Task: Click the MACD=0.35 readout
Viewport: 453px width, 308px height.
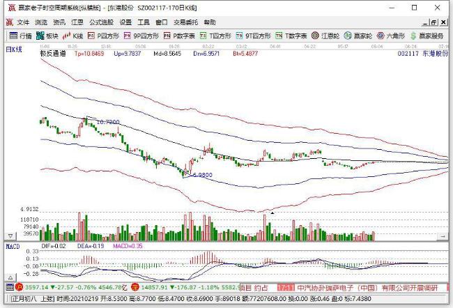Action: [128, 246]
